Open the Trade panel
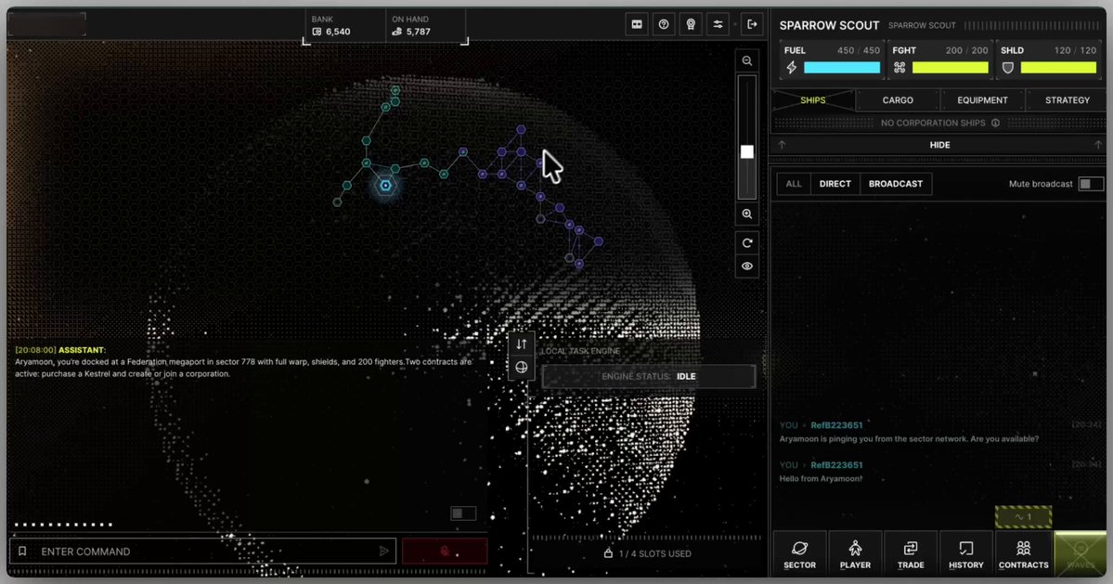 (x=911, y=553)
